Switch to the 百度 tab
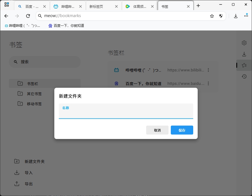The height and width of the screenshot is (196, 252). click(x=32, y=6)
